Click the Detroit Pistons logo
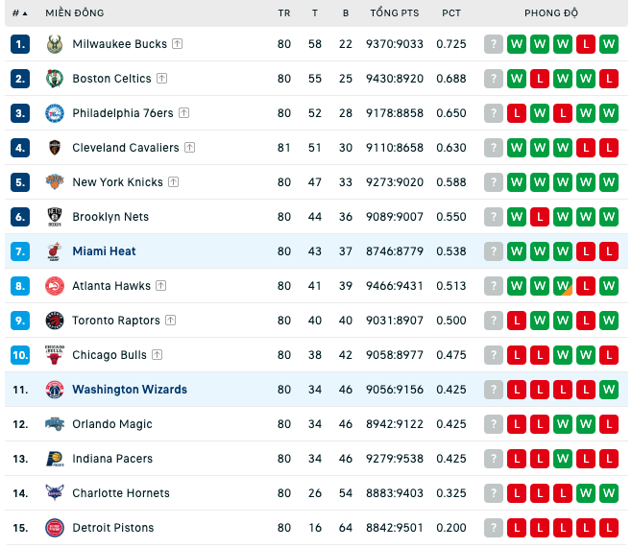Viewport: 632px width, 548px height. 55,528
